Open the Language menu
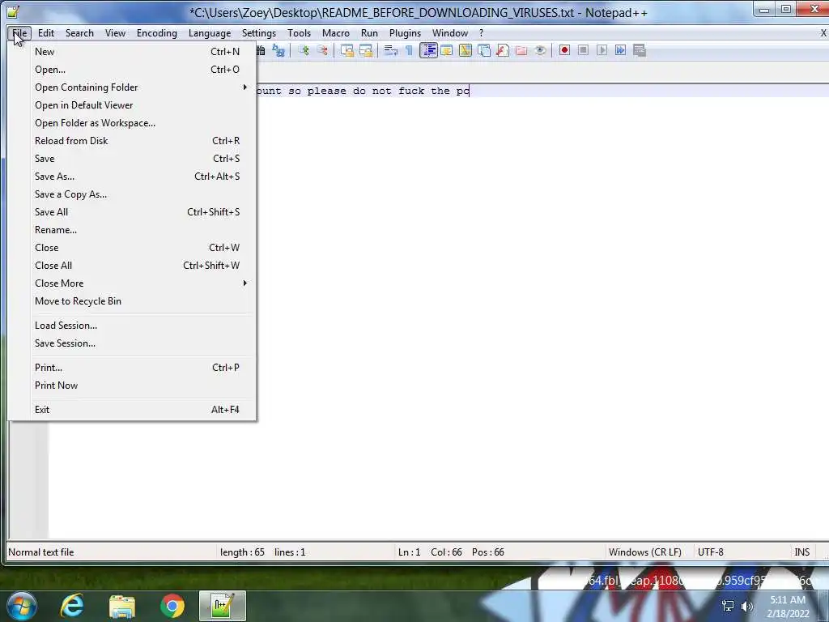829x622 pixels. click(210, 32)
